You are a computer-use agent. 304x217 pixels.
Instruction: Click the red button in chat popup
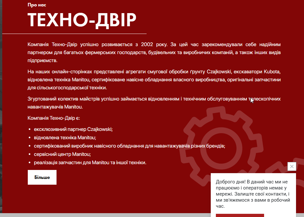[240, 215]
